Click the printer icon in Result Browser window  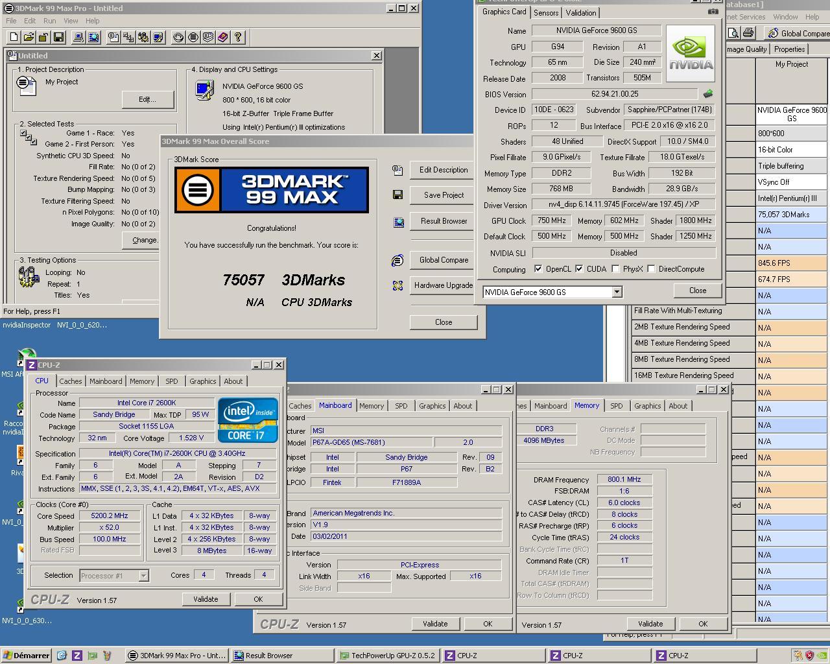[748, 33]
